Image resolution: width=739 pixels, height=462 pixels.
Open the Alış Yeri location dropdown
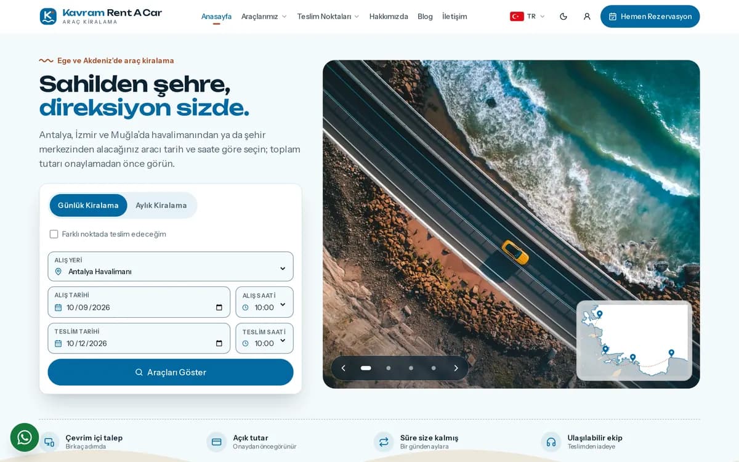click(x=171, y=266)
